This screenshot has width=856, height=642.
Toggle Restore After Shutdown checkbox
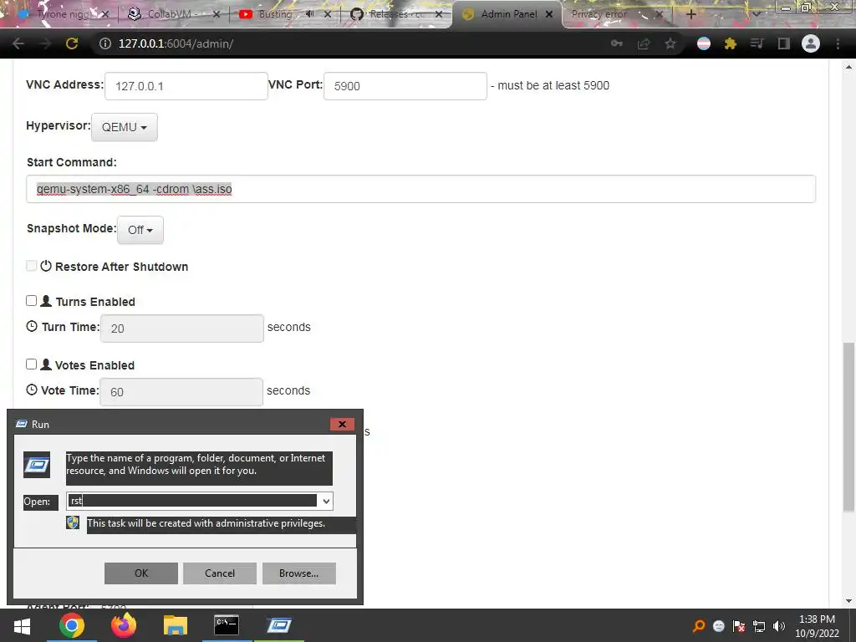(x=31, y=266)
